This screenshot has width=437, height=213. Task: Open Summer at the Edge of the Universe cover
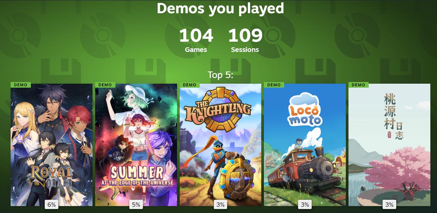136,145
